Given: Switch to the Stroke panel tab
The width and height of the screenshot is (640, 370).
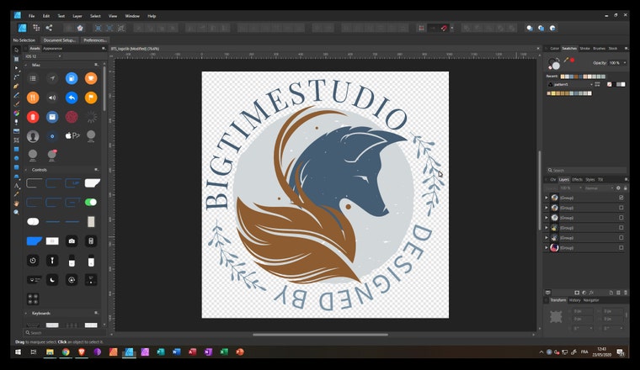Looking at the screenshot, I should [x=584, y=48].
